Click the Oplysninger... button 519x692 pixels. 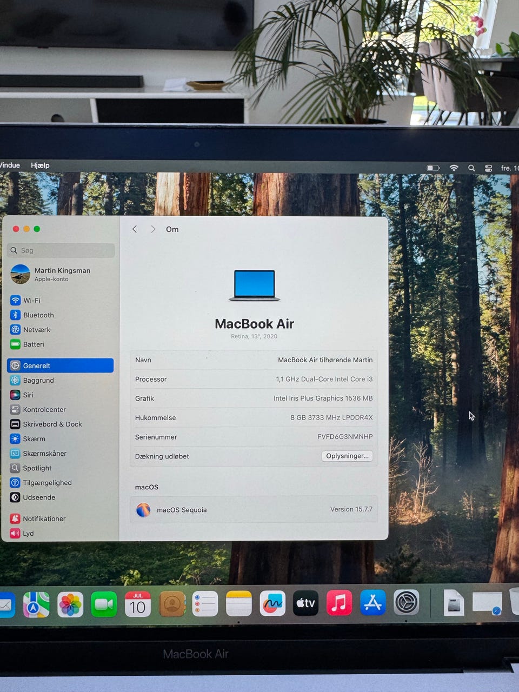pyautogui.click(x=347, y=456)
